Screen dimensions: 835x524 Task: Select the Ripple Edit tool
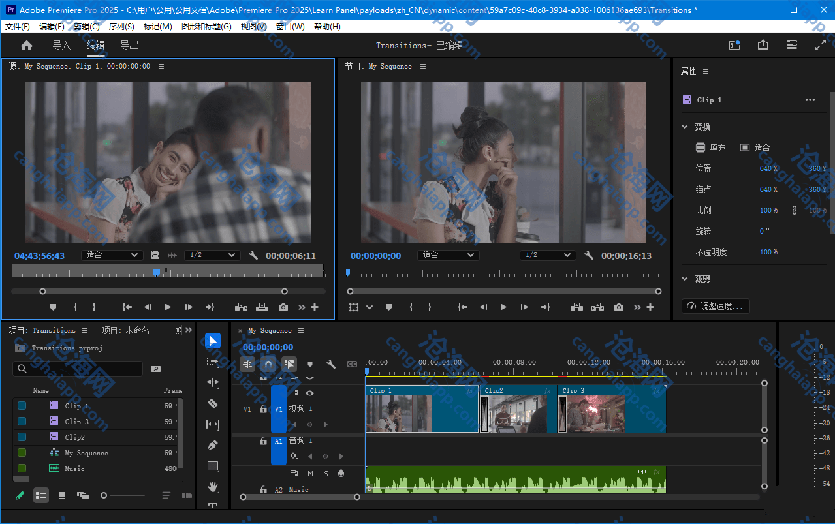212,382
